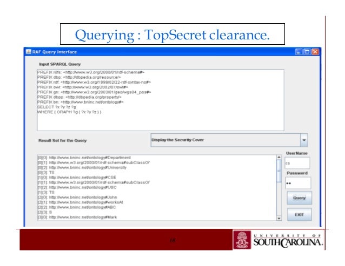345x266 pixels.
Task: Click the 'SELECT ?x ?y ?z ?g' query line
Action: click(57, 107)
